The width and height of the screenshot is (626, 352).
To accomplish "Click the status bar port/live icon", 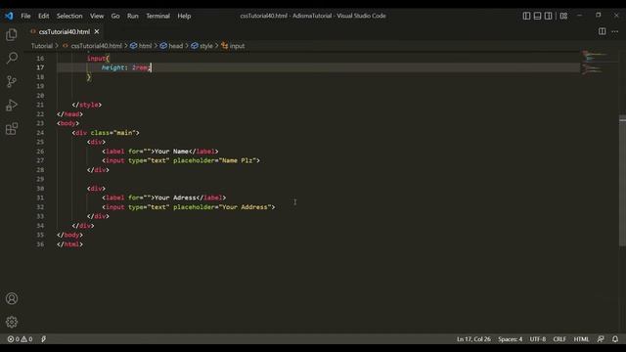I will (x=43, y=339).
